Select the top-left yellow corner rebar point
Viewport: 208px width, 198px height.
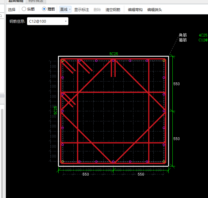coord(63,61)
